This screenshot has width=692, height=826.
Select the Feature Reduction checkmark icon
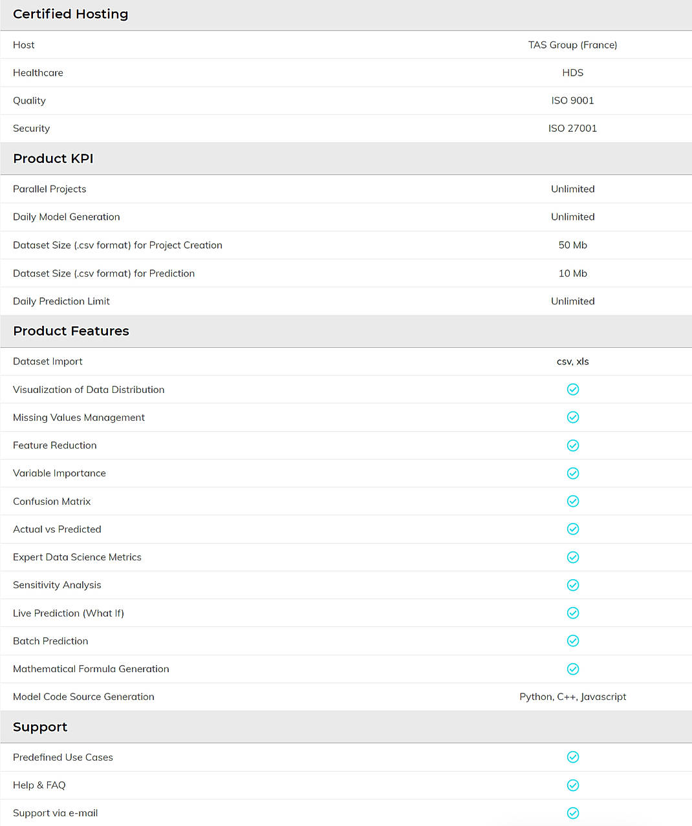[x=573, y=445]
